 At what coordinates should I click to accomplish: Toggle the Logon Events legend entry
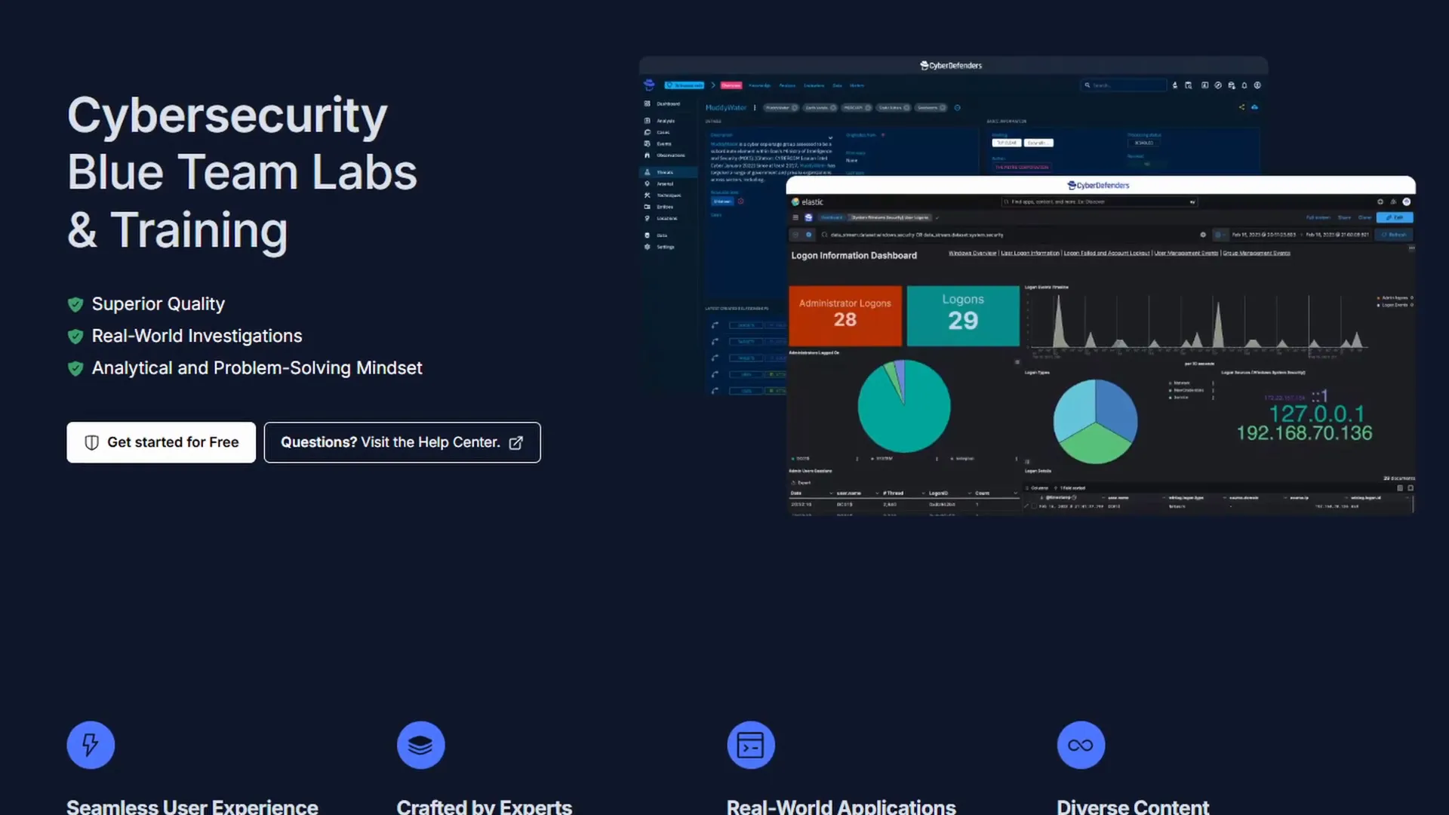pos(1395,305)
